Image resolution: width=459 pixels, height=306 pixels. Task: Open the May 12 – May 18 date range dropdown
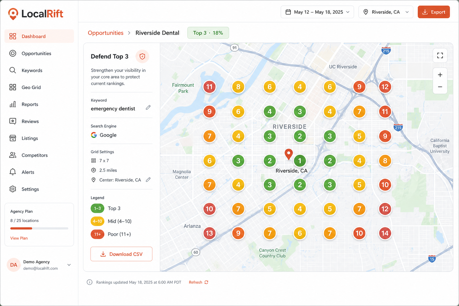click(x=317, y=12)
